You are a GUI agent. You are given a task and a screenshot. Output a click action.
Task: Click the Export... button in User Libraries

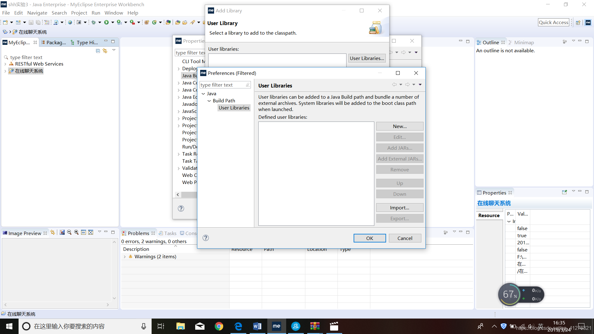399,218
